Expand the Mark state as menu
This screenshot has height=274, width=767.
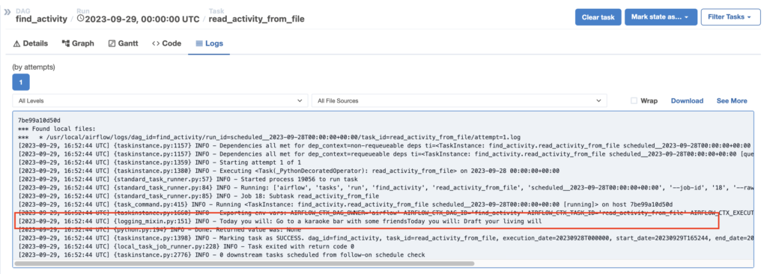[661, 17]
